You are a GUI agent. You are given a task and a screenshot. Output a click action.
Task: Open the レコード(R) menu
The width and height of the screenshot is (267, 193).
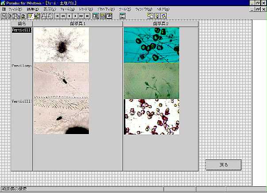click(86, 9)
